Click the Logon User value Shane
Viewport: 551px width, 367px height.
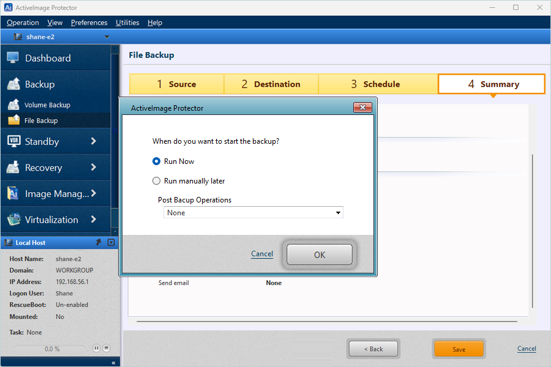point(64,293)
